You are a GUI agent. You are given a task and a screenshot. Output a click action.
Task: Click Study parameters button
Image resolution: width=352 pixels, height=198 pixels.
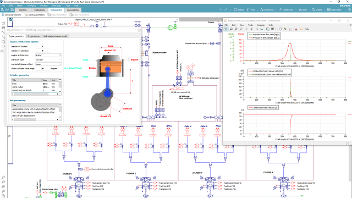point(35,15)
